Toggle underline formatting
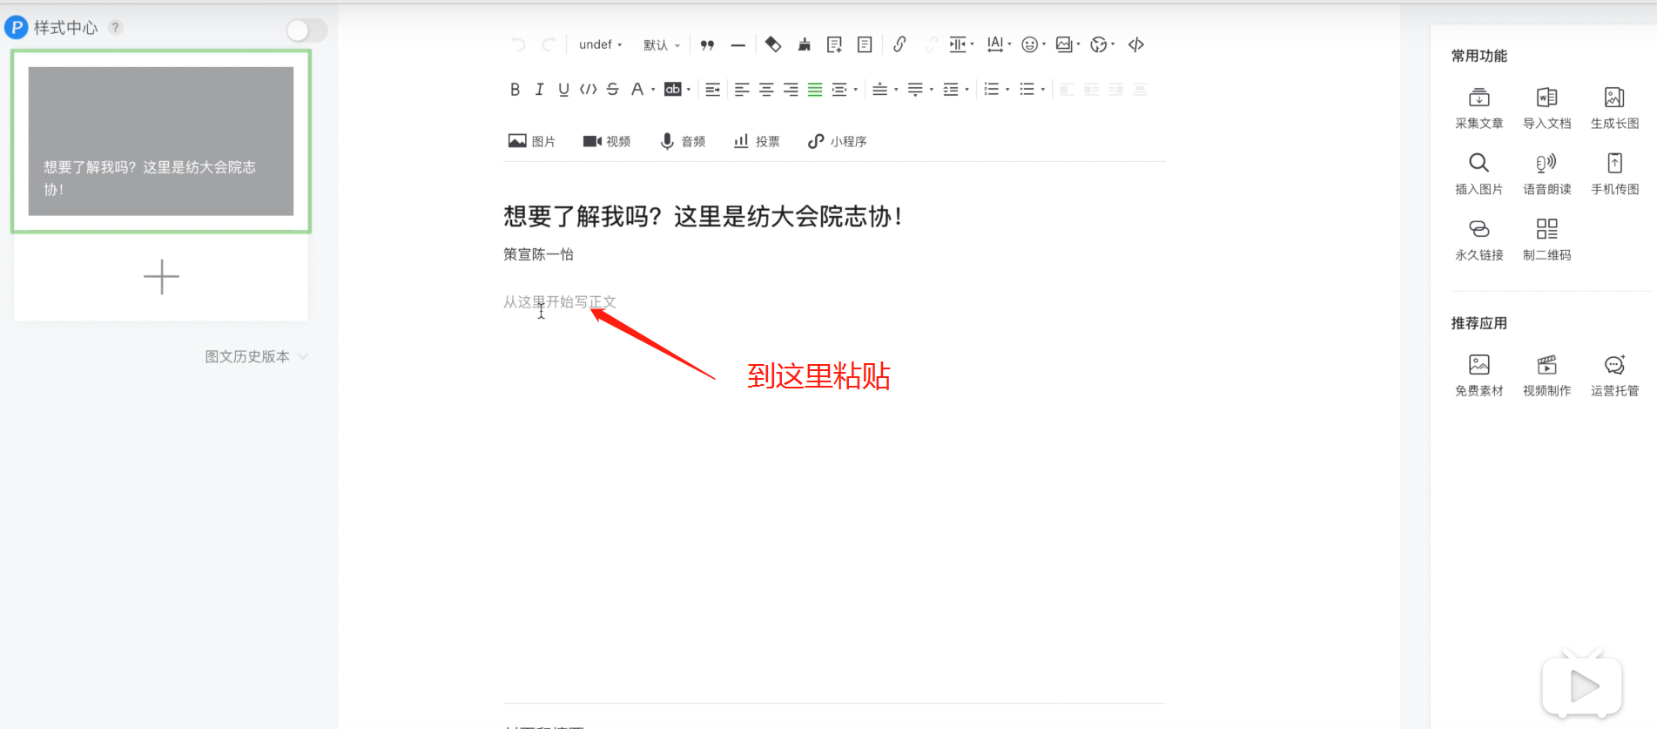Screen dimensions: 1657x729 click(x=563, y=90)
